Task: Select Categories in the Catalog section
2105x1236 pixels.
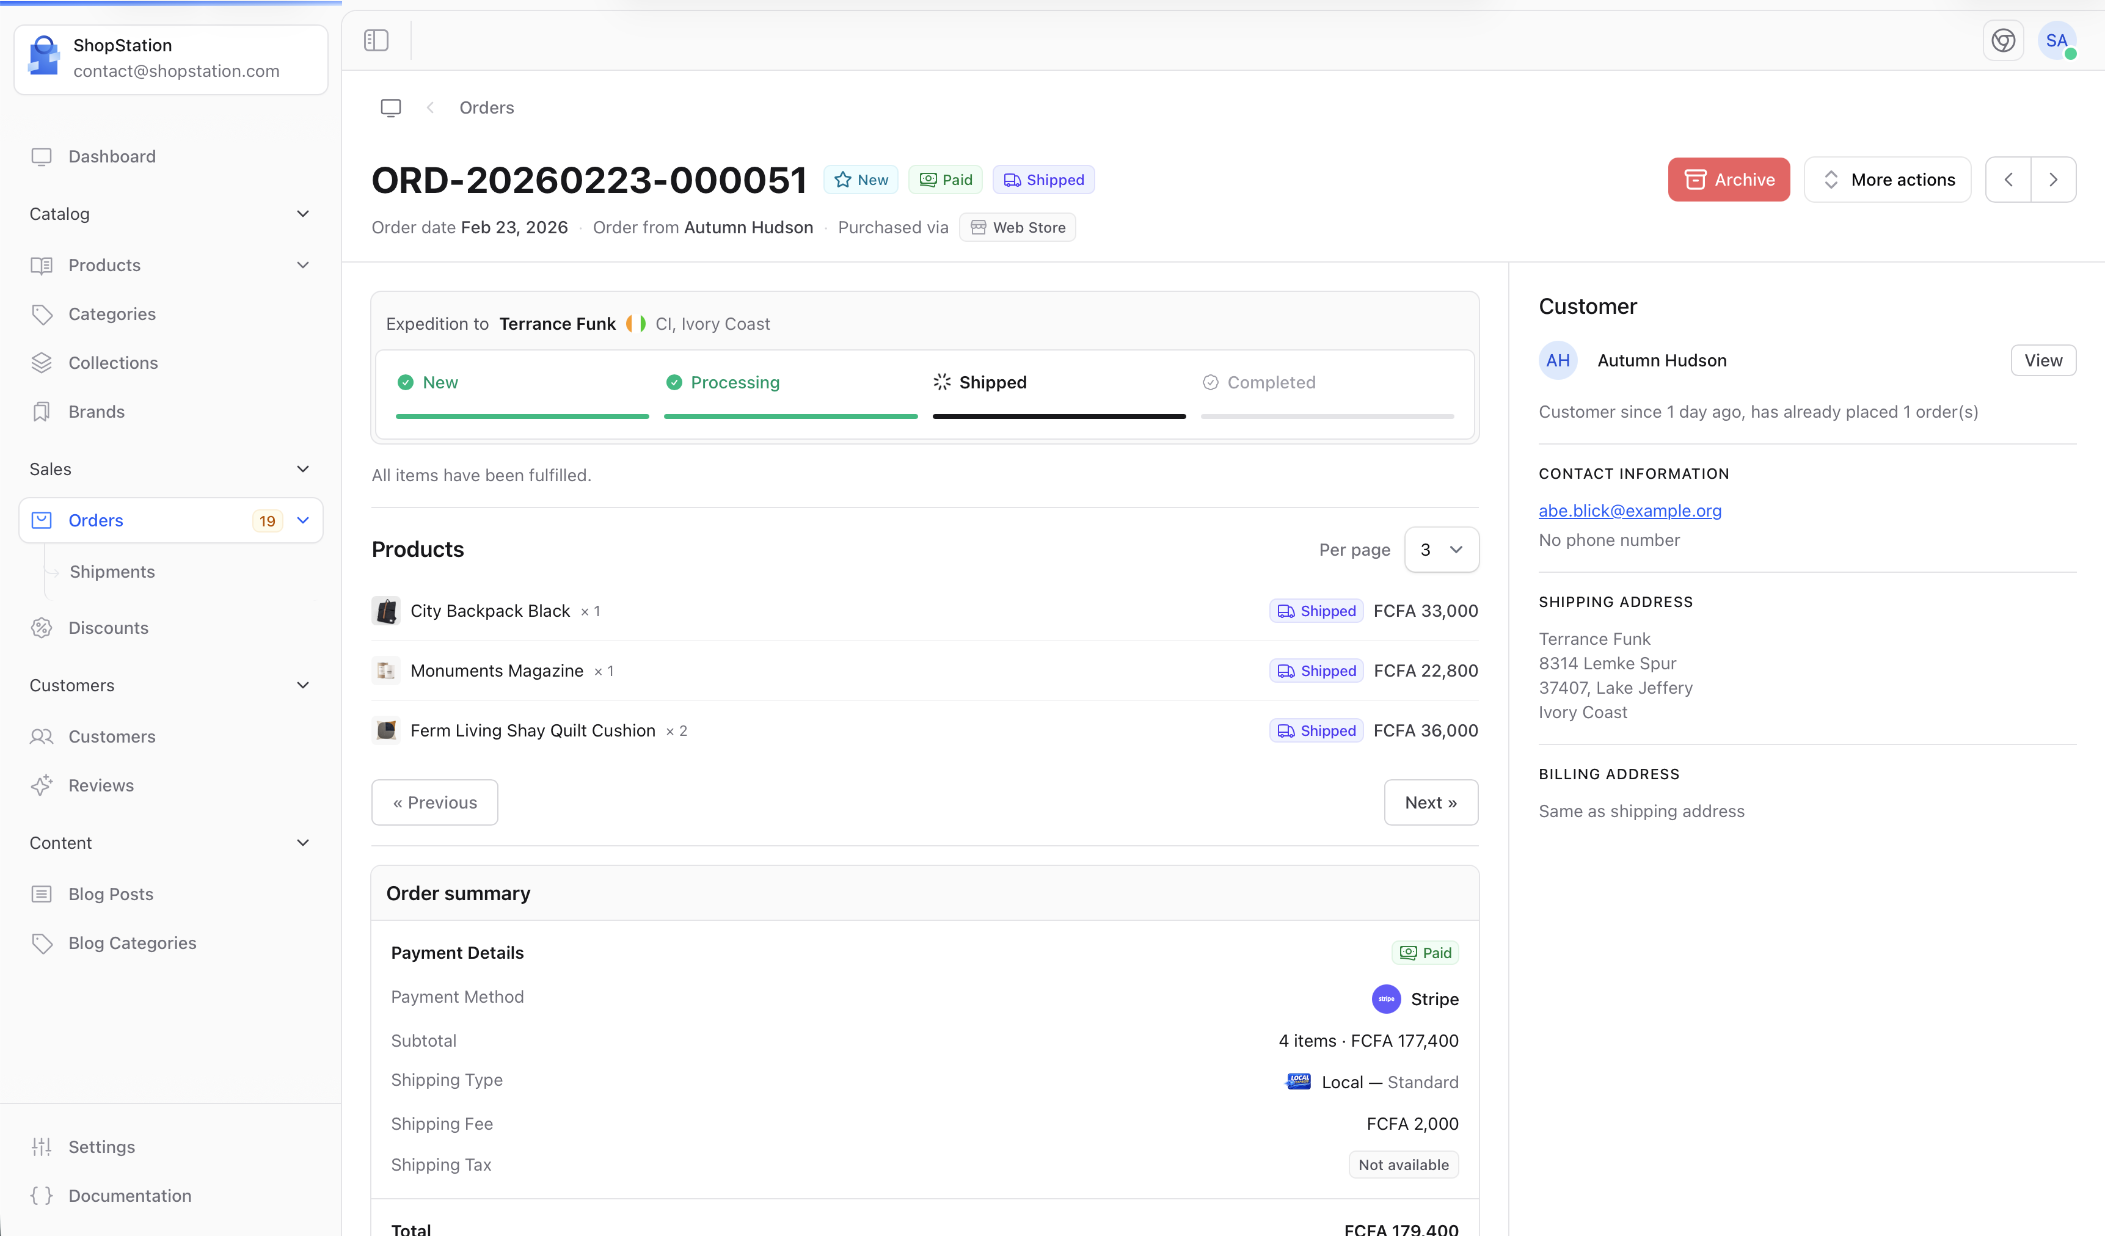Action: [111, 313]
